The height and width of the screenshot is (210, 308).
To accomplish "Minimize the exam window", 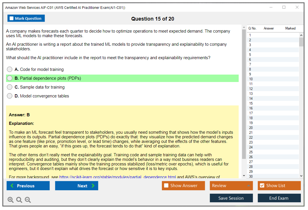I will coord(271,7).
